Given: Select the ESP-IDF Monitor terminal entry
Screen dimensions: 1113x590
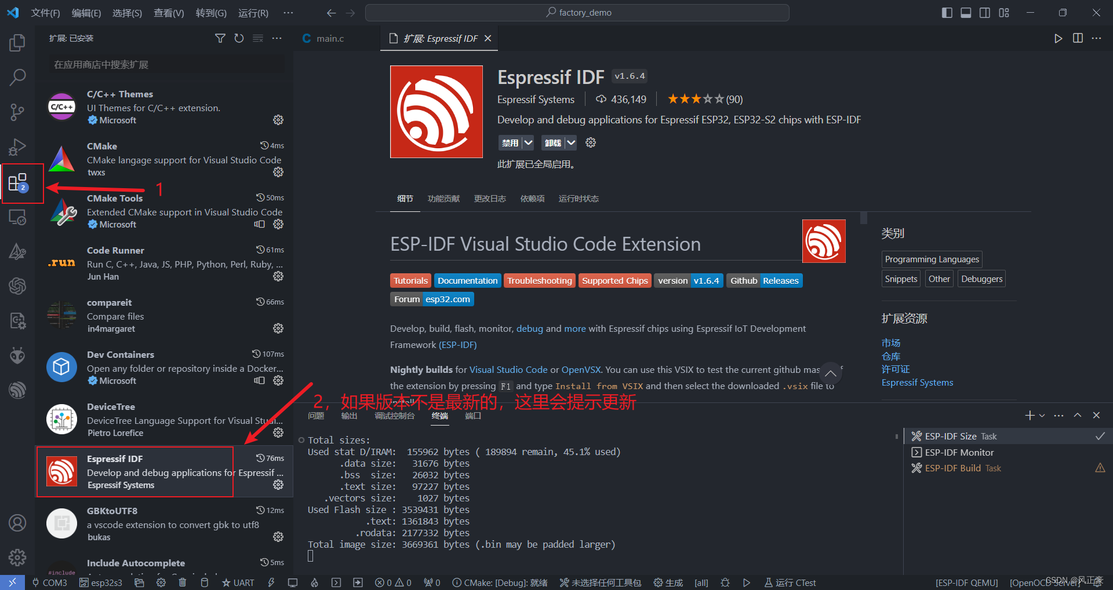Looking at the screenshot, I should pos(1007,452).
